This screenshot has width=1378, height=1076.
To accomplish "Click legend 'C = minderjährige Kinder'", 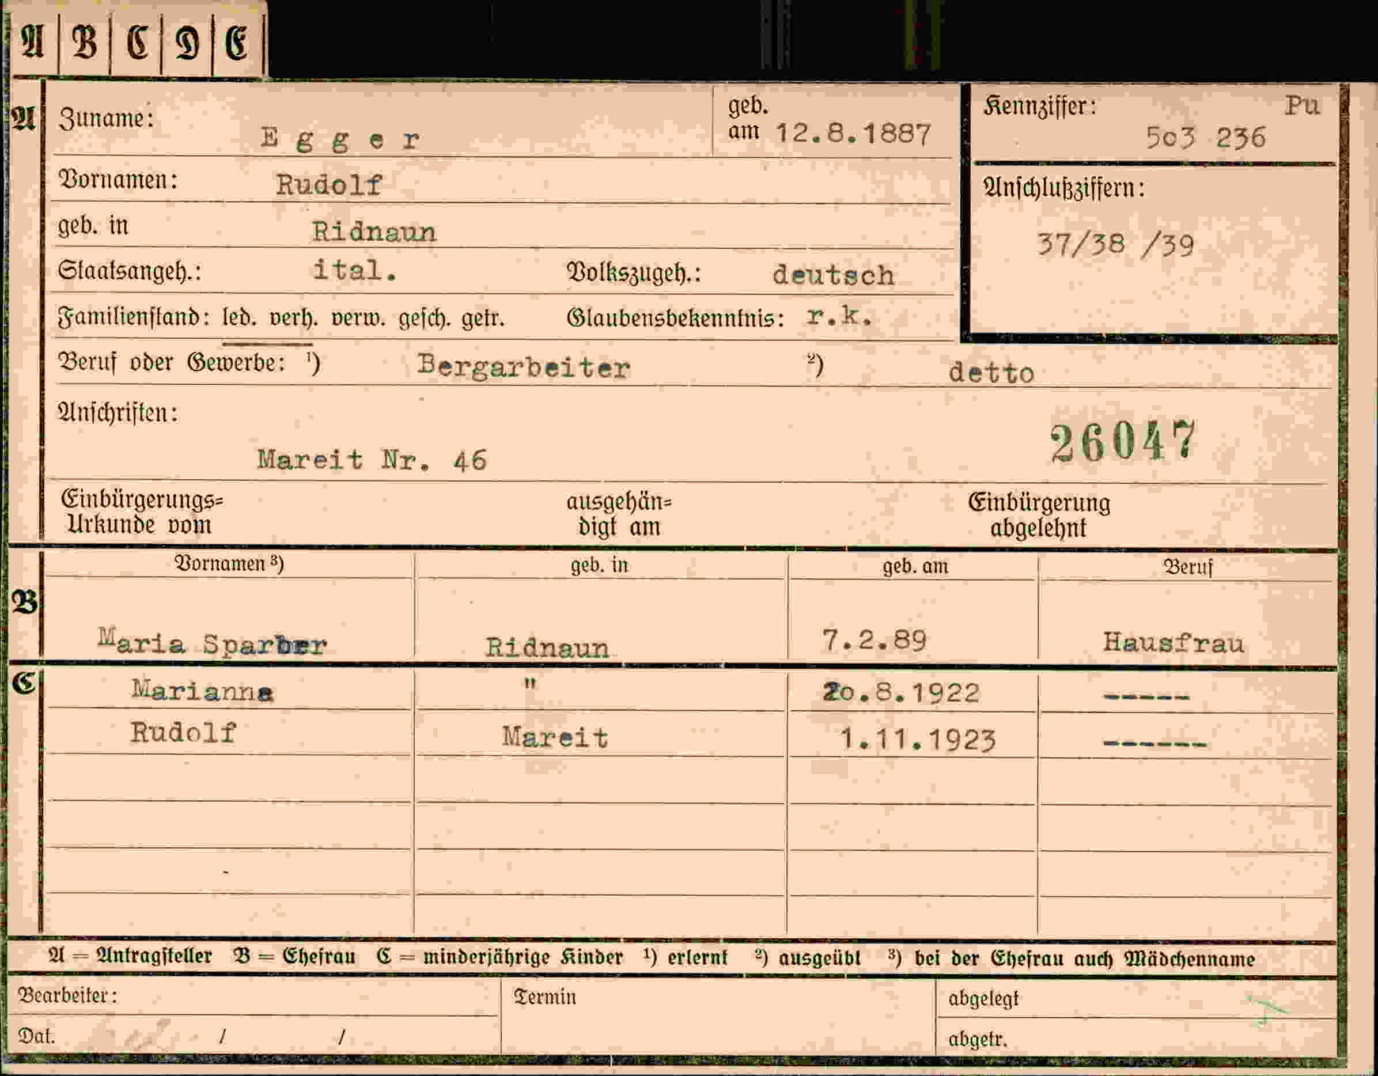I will point(499,957).
